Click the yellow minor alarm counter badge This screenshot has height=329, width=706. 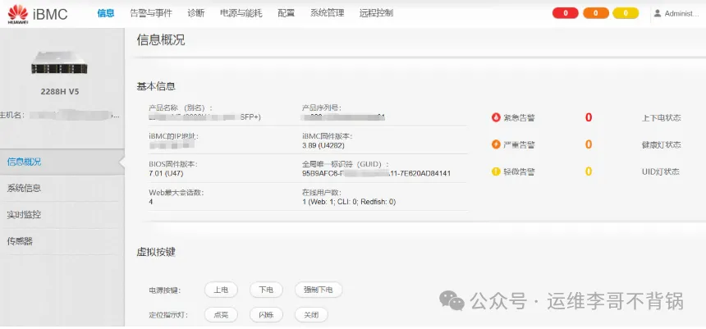(x=625, y=13)
